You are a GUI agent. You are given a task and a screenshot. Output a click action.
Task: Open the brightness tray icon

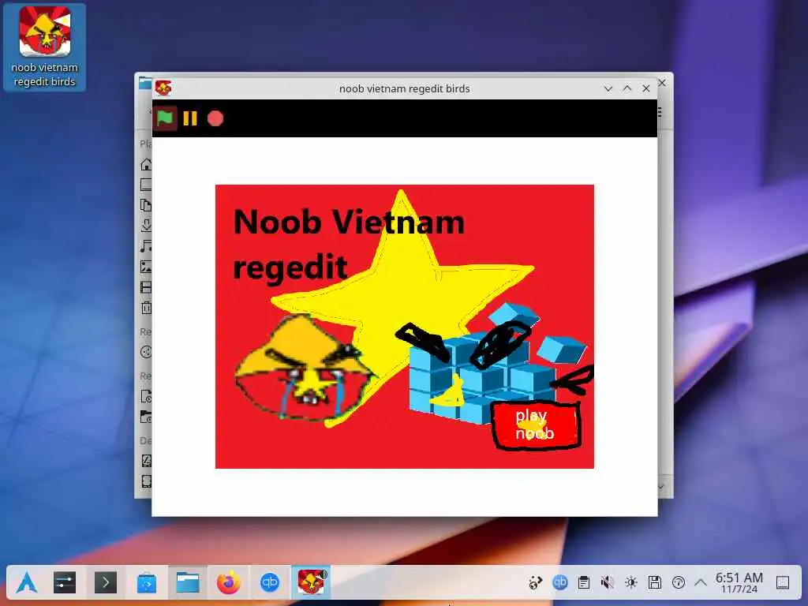pyautogui.click(x=631, y=583)
